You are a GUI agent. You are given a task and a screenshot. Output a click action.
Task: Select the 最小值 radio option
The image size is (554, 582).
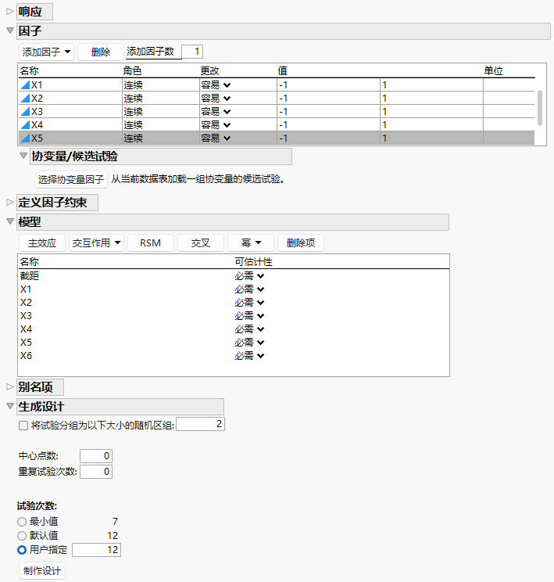22,522
